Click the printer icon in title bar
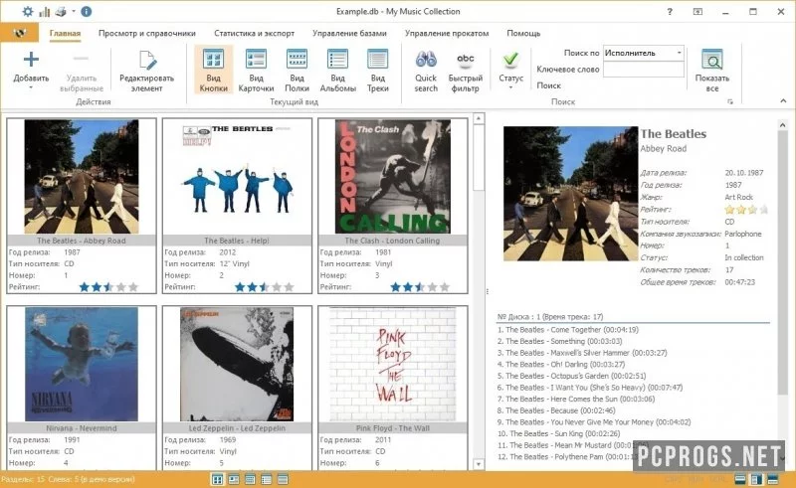Image resolution: width=796 pixels, height=488 pixels. tap(61, 11)
